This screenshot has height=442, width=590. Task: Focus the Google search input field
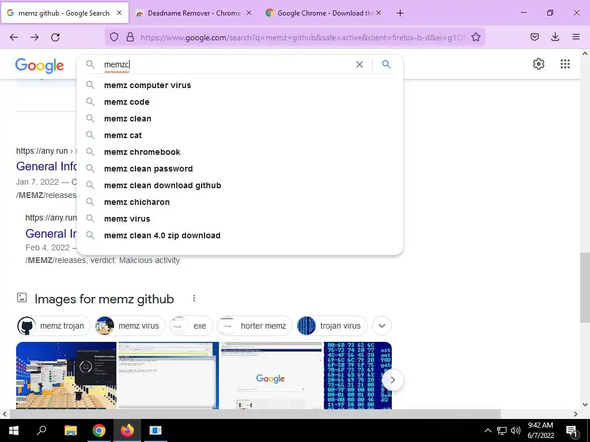click(228, 64)
